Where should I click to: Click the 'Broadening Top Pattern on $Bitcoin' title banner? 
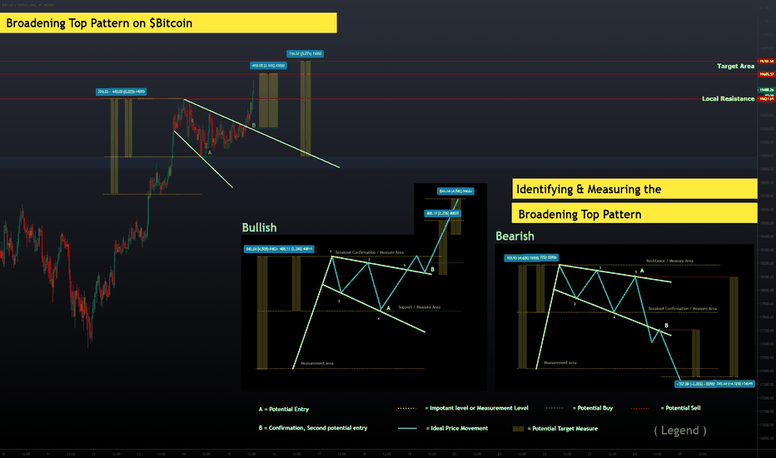(168, 23)
